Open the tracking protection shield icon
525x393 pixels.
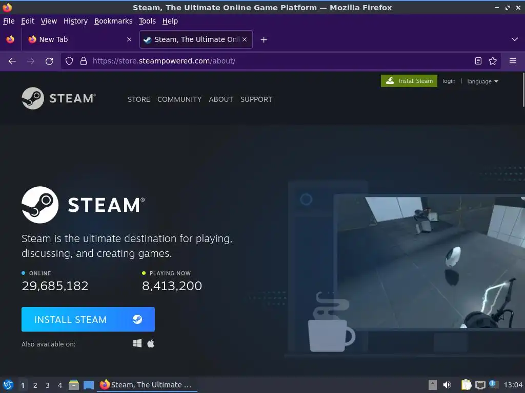tap(69, 61)
